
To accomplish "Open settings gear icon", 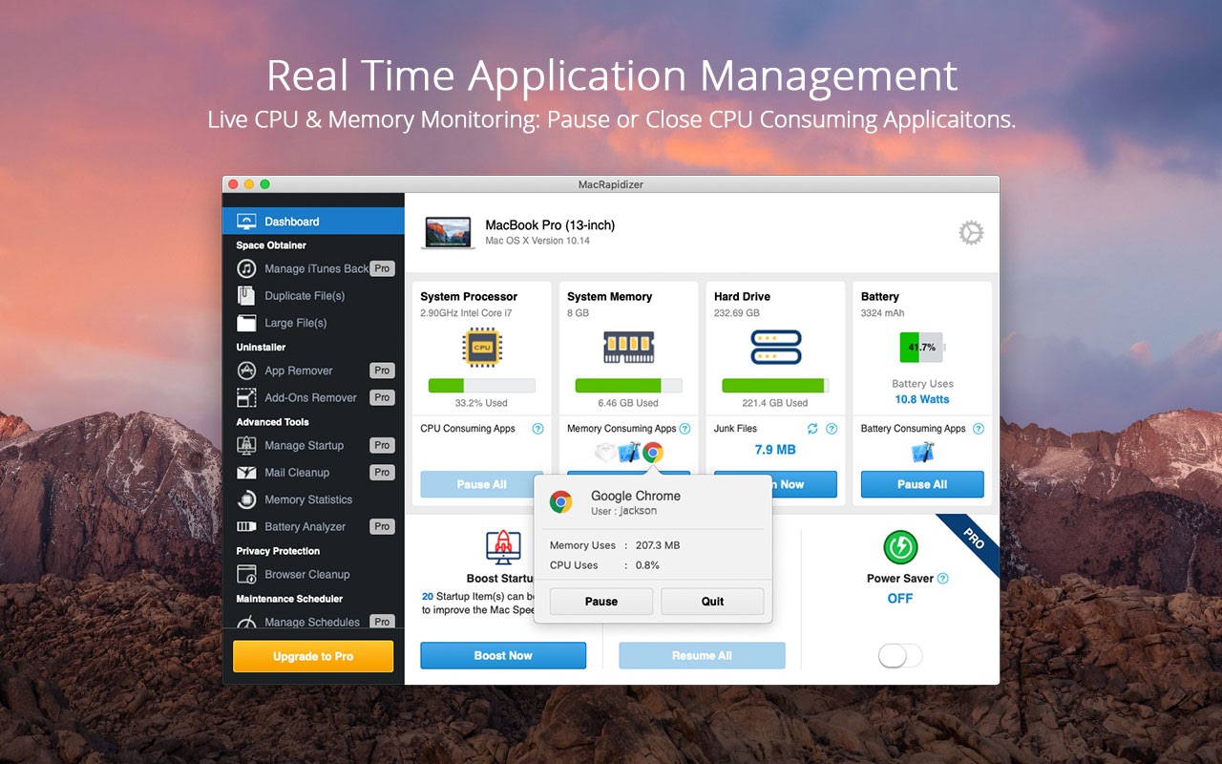I will 971,233.
